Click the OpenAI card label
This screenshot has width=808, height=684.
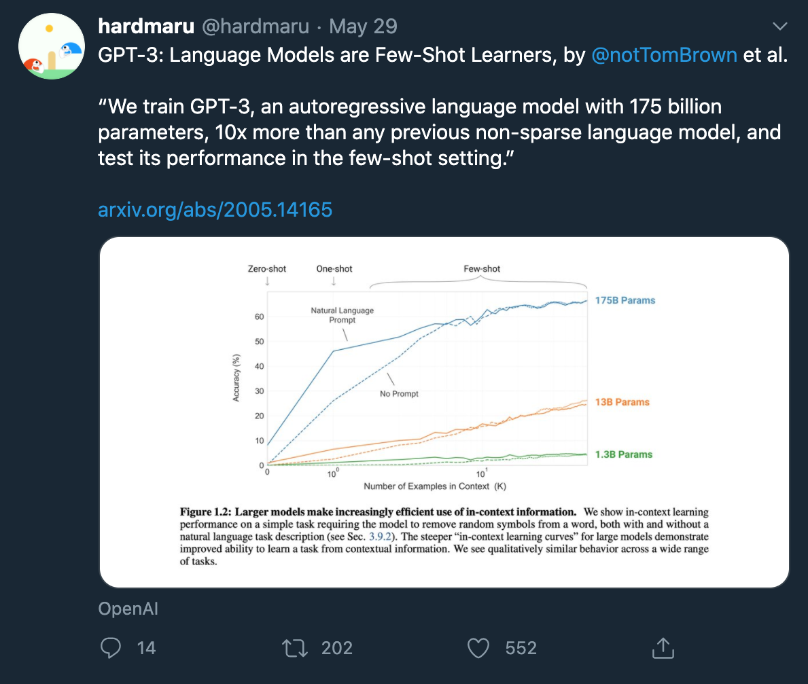click(128, 609)
